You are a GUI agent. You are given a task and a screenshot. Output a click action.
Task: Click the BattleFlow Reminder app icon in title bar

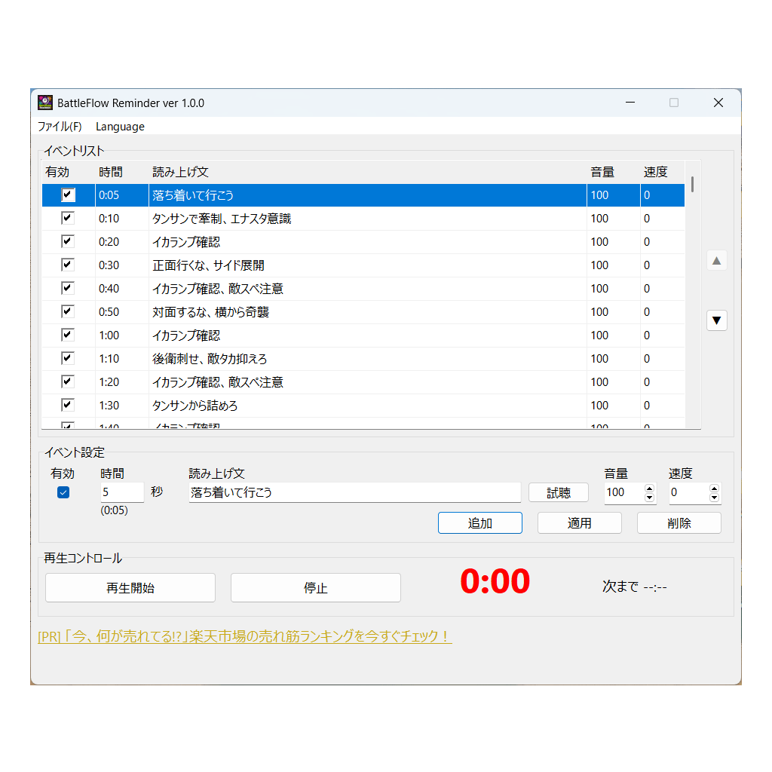pos(45,103)
